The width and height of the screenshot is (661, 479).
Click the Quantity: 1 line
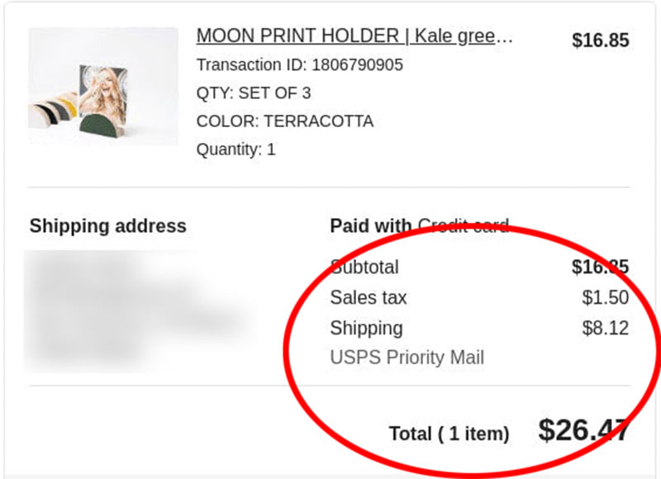point(235,149)
